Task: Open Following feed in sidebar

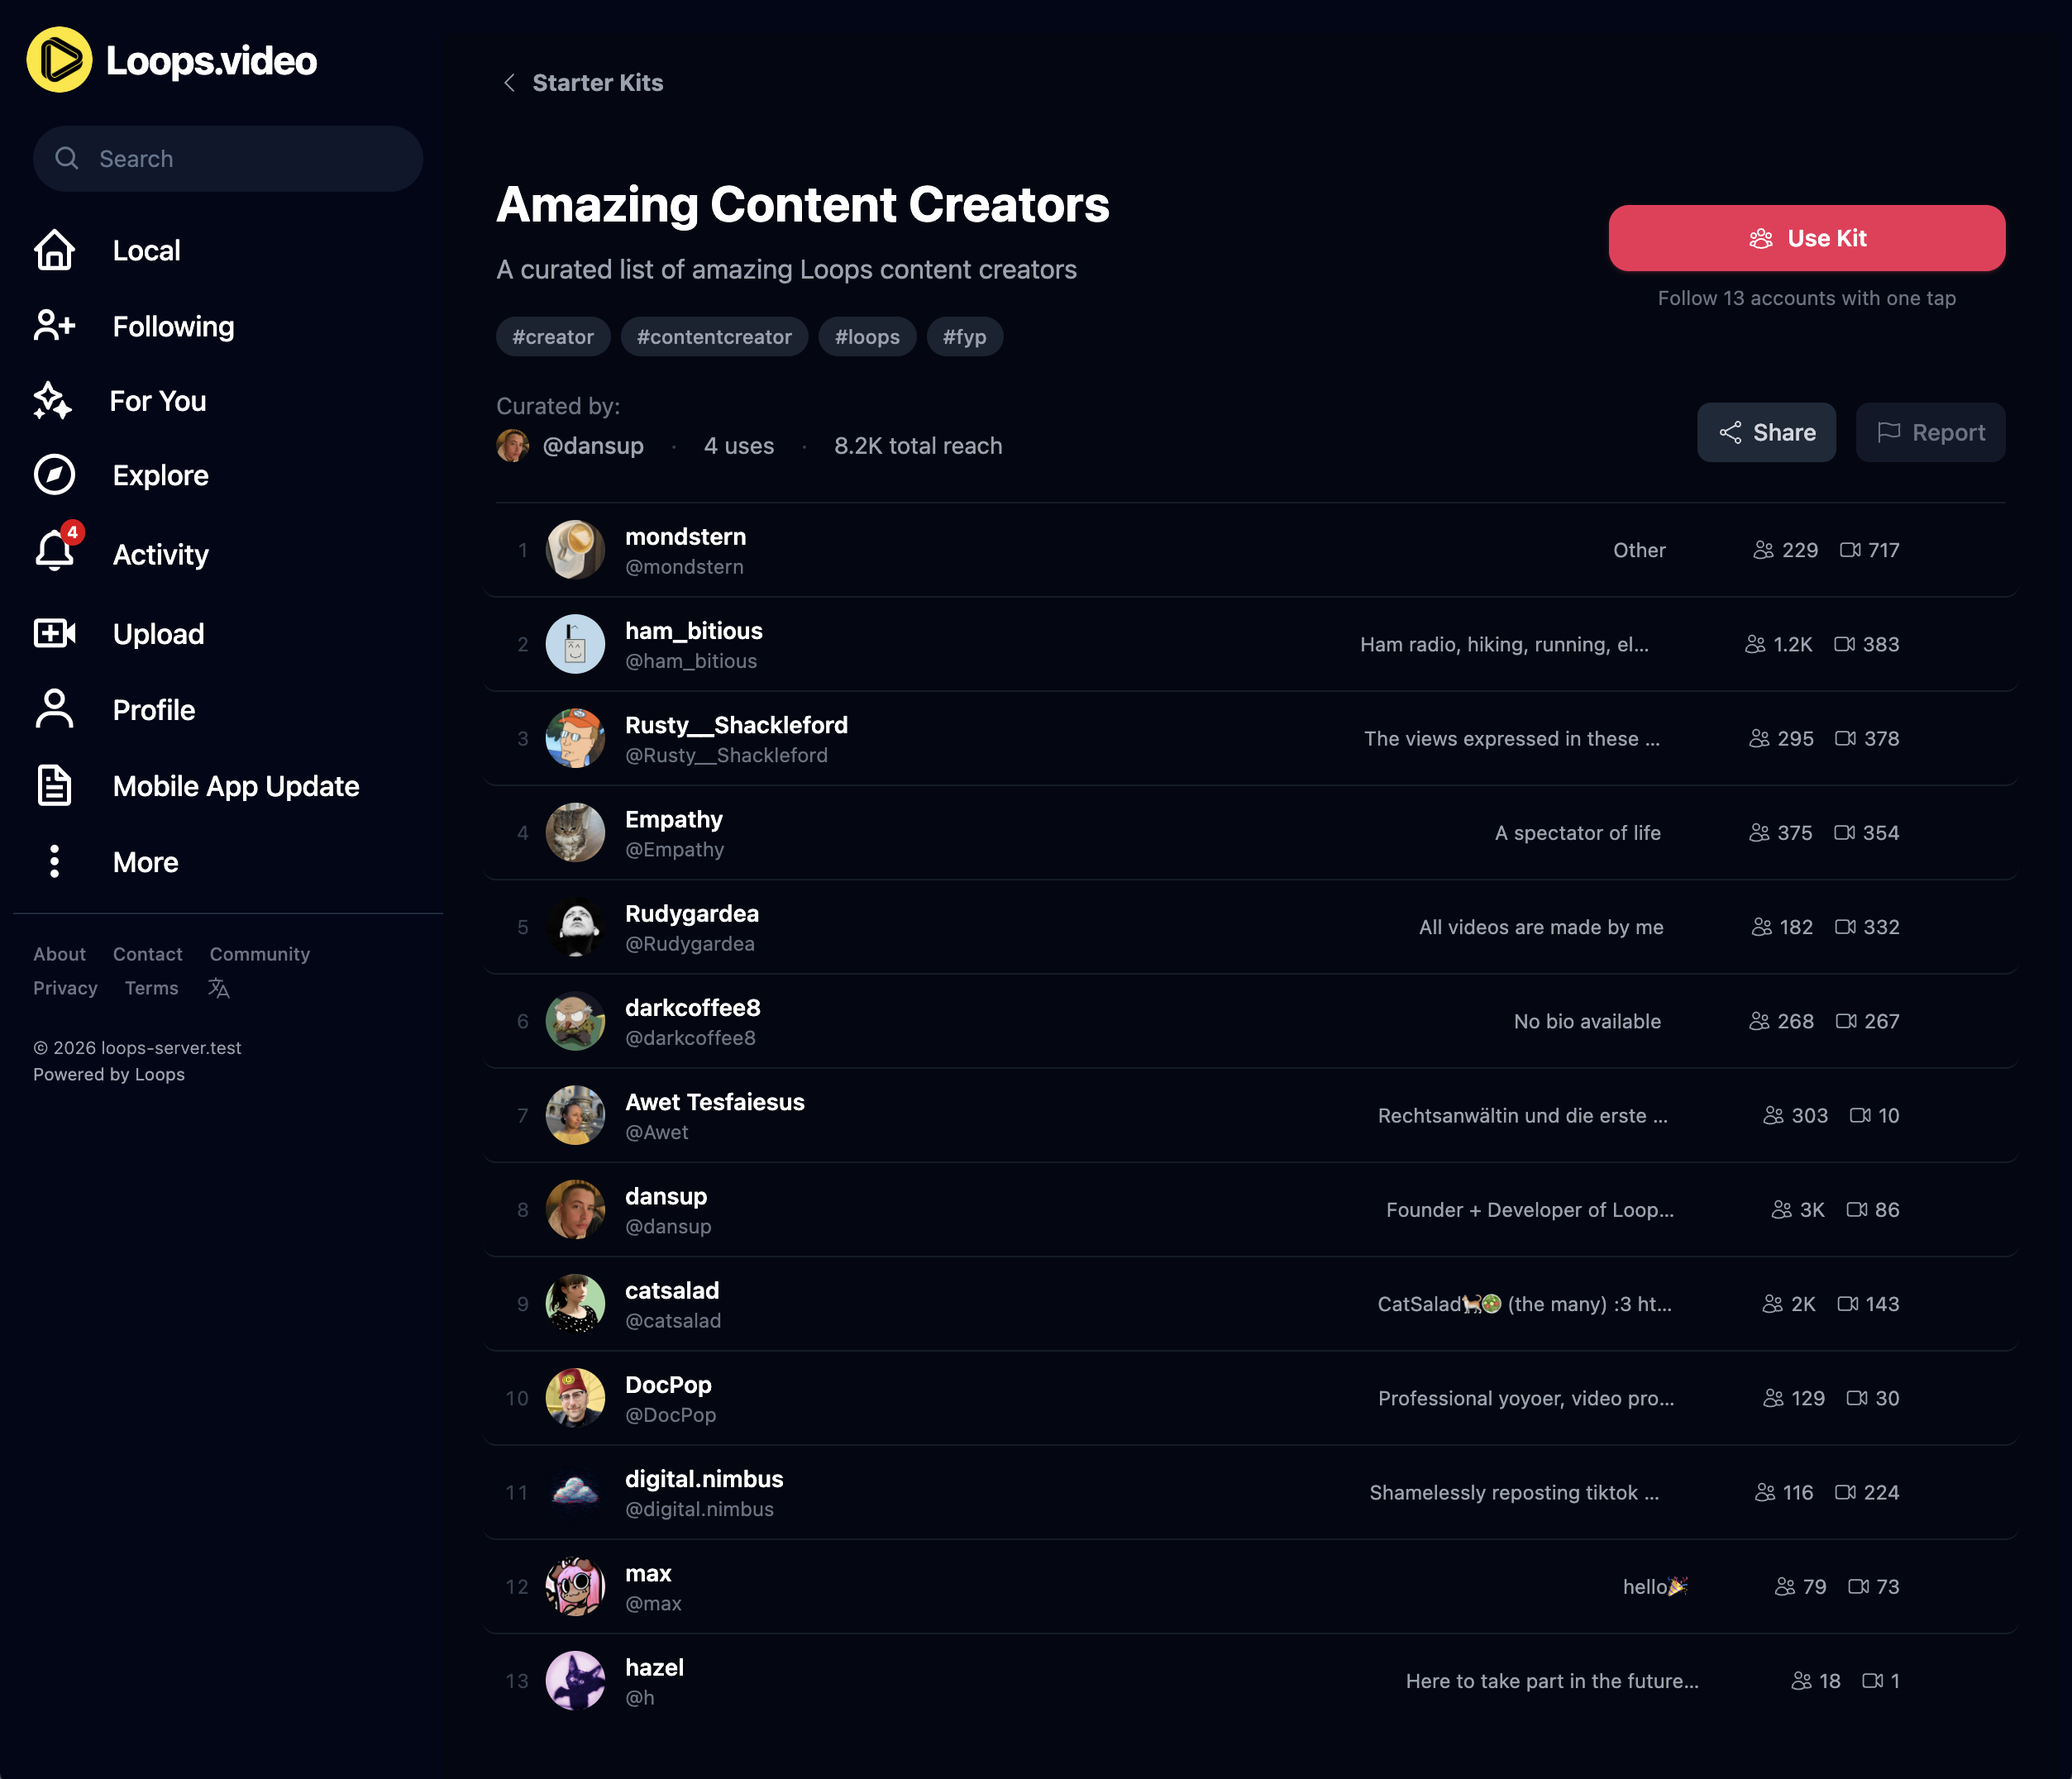Action: [x=173, y=326]
